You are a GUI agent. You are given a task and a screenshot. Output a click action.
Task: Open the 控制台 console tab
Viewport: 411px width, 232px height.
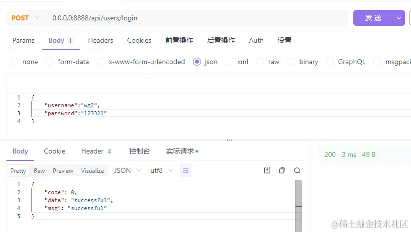(x=139, y=151)
